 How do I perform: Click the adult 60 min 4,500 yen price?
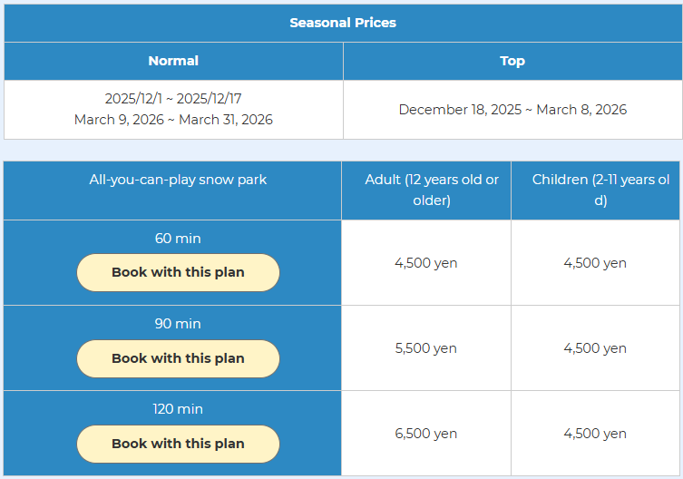coord(426,263)
